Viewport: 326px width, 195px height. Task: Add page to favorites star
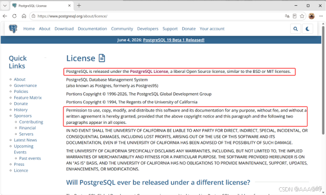click(302, 16)
